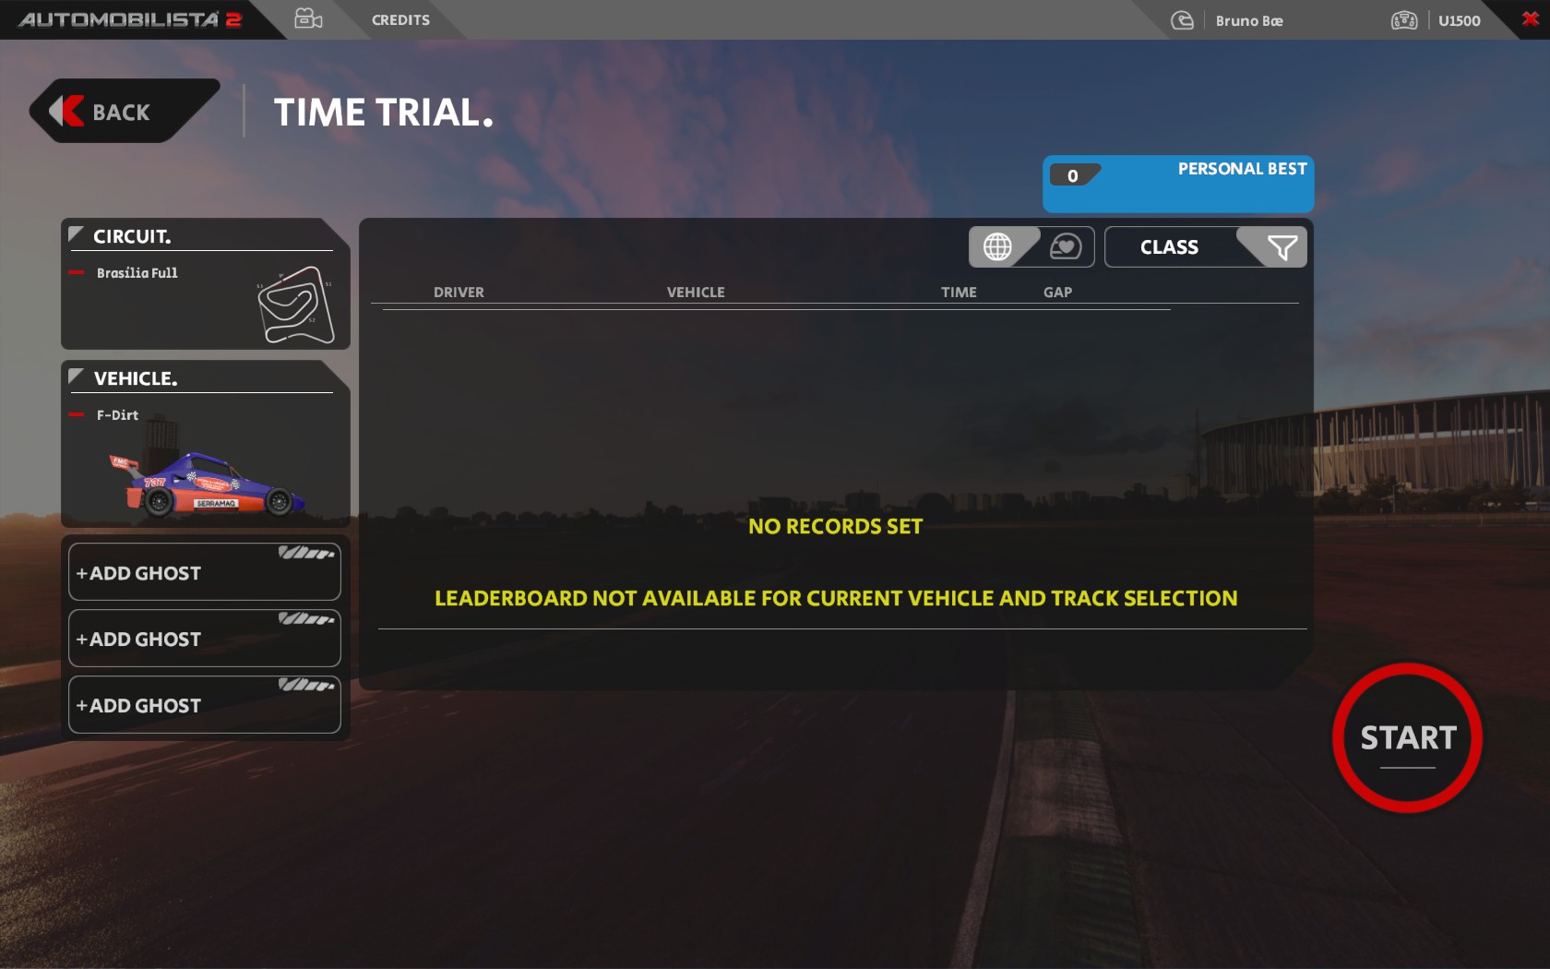Click striped icon on third ghost slot
This screenshot has height=969, width=1550.
click(306, 685)
